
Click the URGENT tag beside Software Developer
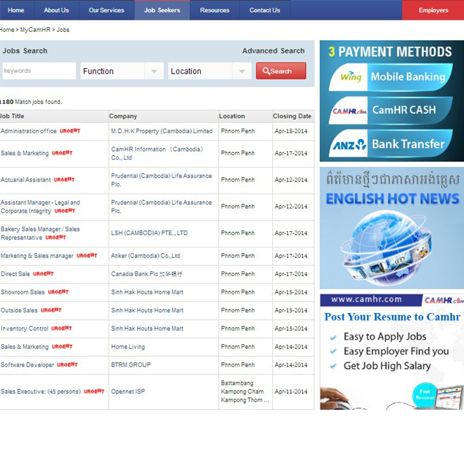pyautogui.click(x=68, y=365)
